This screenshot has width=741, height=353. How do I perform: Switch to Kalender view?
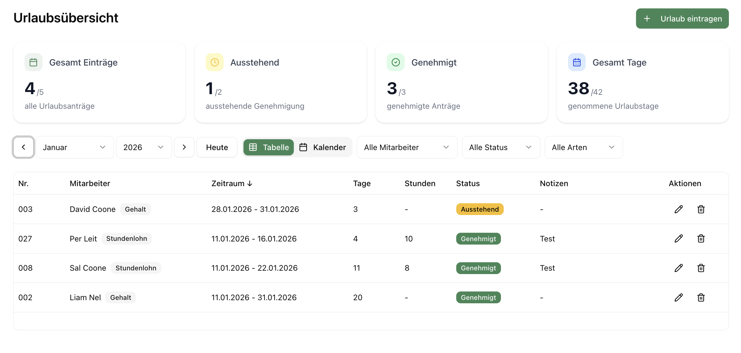(323, 147)
